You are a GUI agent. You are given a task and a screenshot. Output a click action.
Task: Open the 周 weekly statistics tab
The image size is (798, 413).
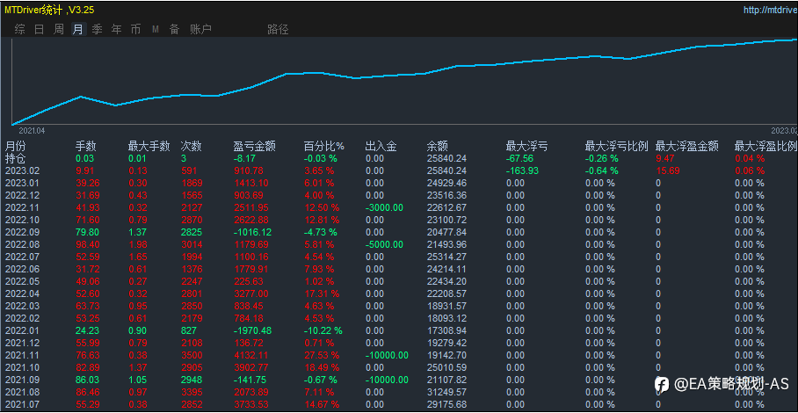(x=59, y=30)
